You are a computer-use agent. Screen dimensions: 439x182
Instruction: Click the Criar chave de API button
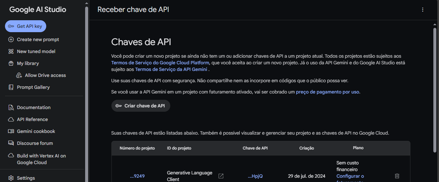(x=141, y=106)
